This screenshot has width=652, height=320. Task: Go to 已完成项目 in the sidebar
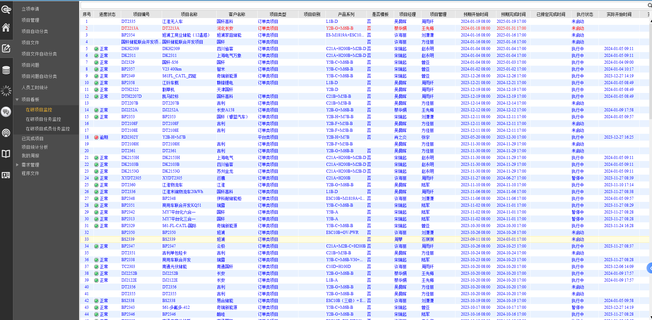click(x=32, y=139)
